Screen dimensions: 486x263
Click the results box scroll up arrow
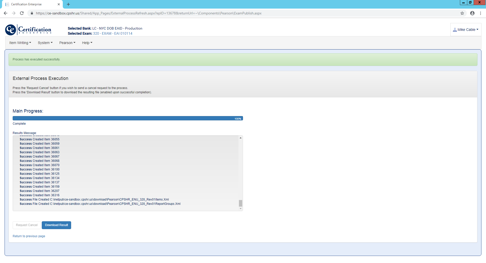tap(240, 138)
